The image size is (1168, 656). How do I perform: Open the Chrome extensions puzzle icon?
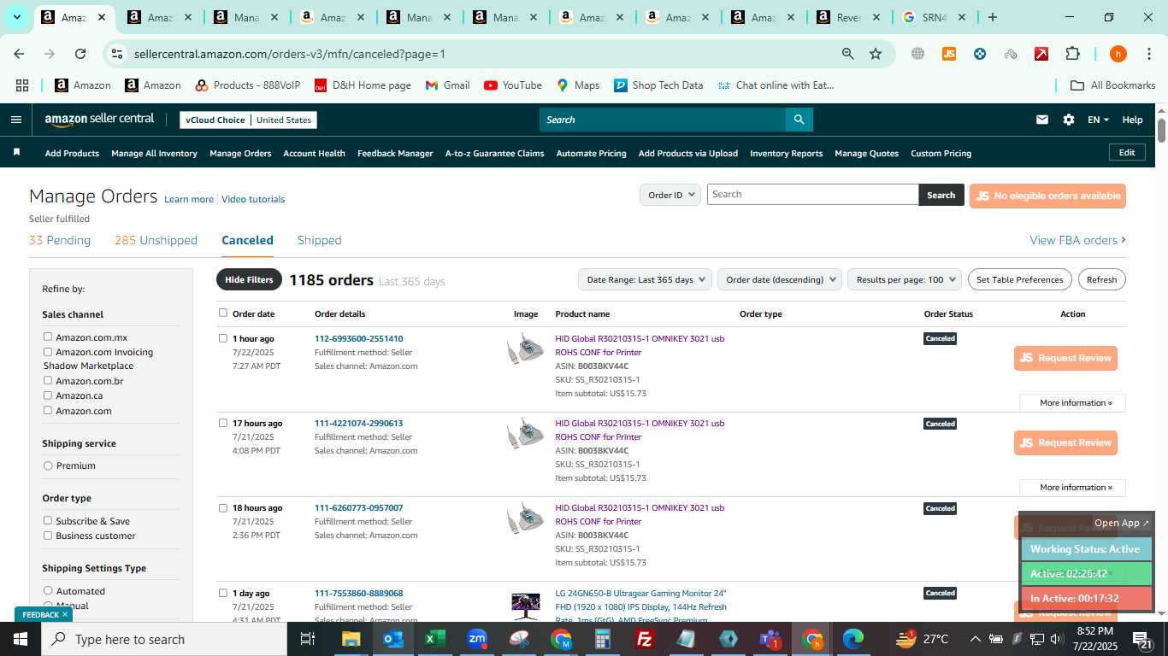click(1072, 54)
